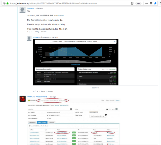Click the blue bookmark star icon
The height and width of the screenshot is (145, 161).
point(155,3)
